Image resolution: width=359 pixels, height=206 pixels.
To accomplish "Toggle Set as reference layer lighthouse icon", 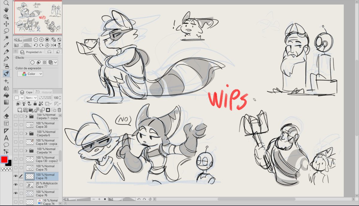I will tap(24, 104).
